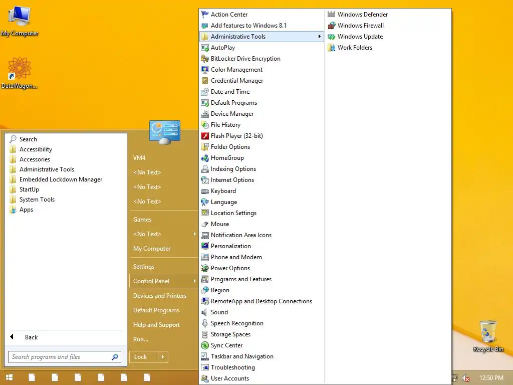Screen dimensions: 513x385
Task: Click the Mouse icon
Action: [x=205, y=224]
